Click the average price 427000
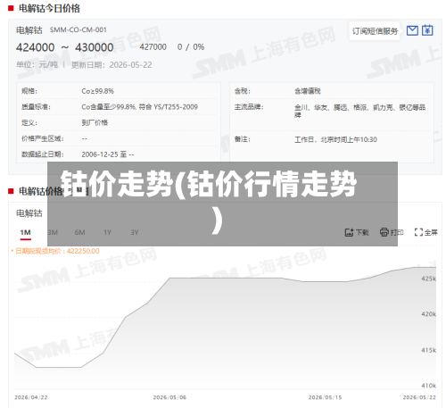The width and height of the screenshot is (446, 408). coord(153,47)
